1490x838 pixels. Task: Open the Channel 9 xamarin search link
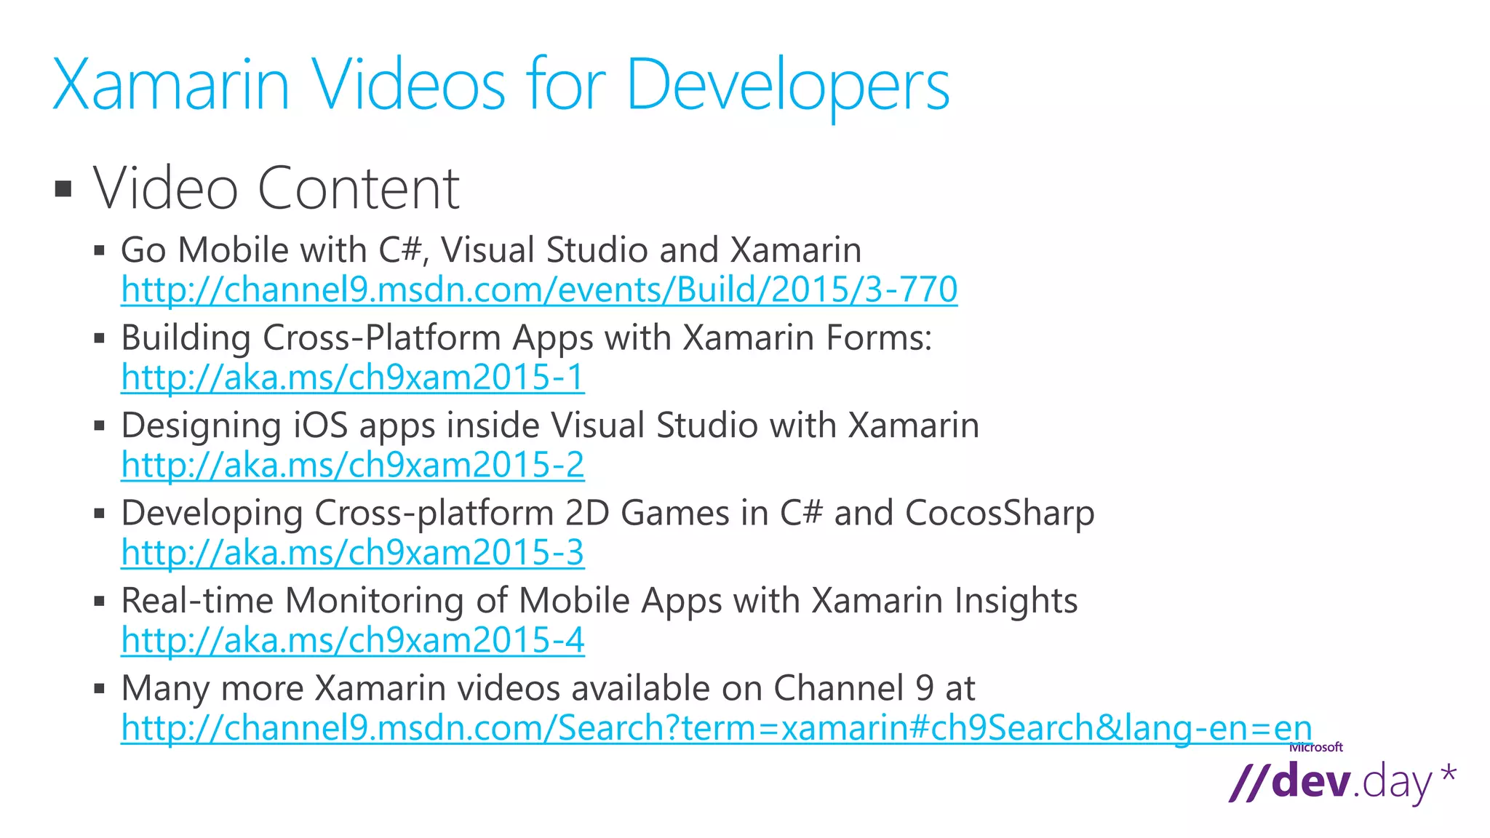[x=717, y=728]
